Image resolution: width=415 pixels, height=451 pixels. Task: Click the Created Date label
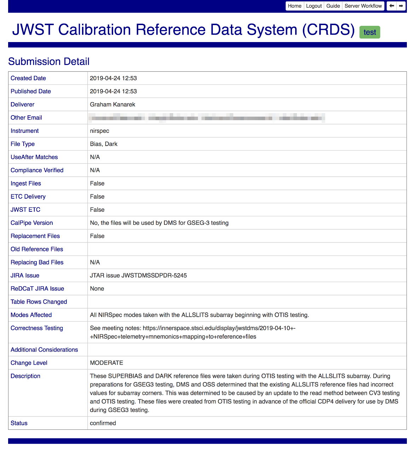pyautogui.click(x=28, y=78)
